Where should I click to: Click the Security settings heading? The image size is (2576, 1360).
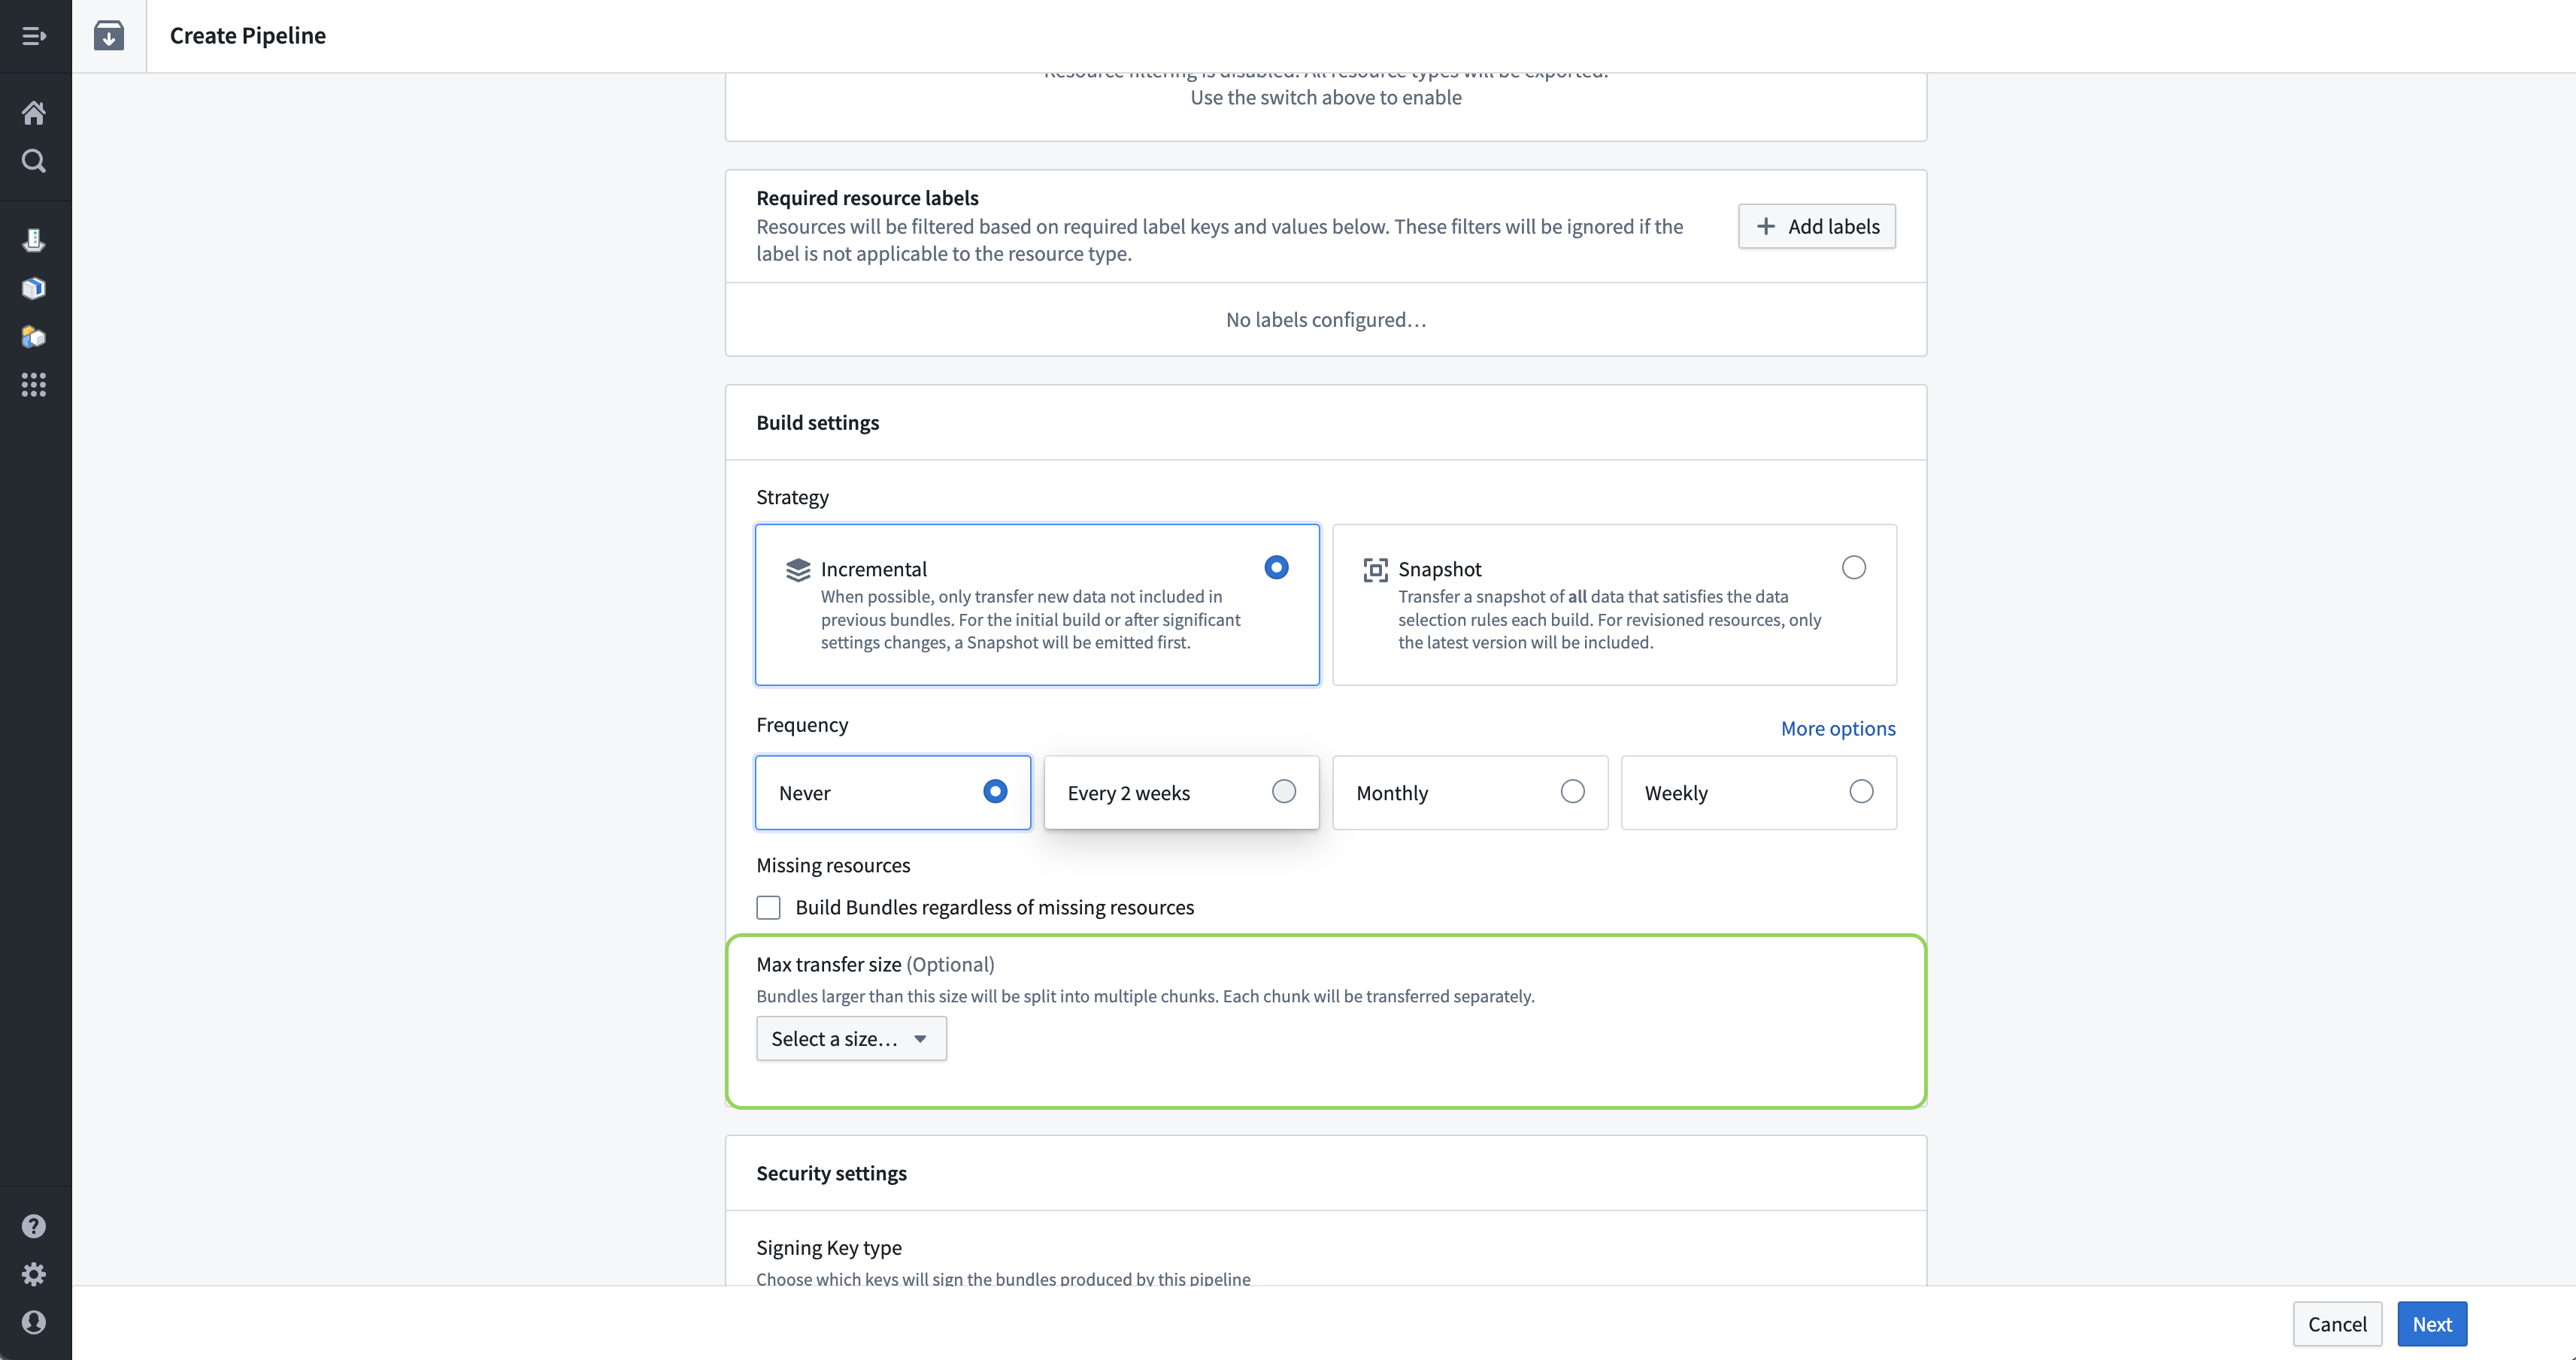831,1173
